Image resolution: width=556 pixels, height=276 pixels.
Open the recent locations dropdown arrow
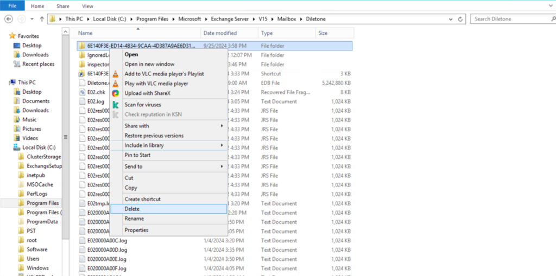[32, 19]
